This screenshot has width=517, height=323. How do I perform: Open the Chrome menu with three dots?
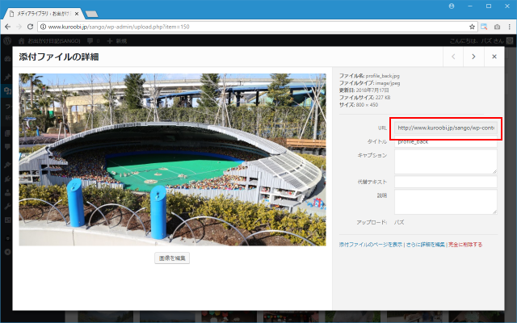click(510, 27)
